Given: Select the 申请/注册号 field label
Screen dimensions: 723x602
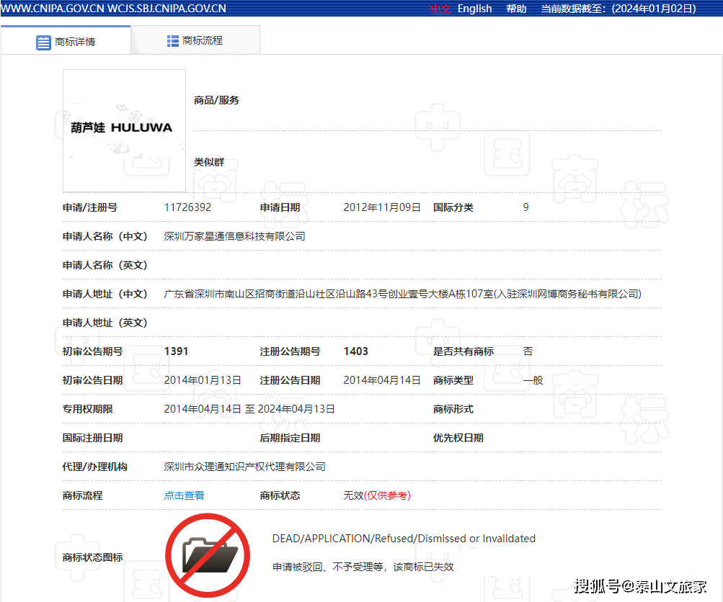Looking at the screenshot, I should point(90,207).
